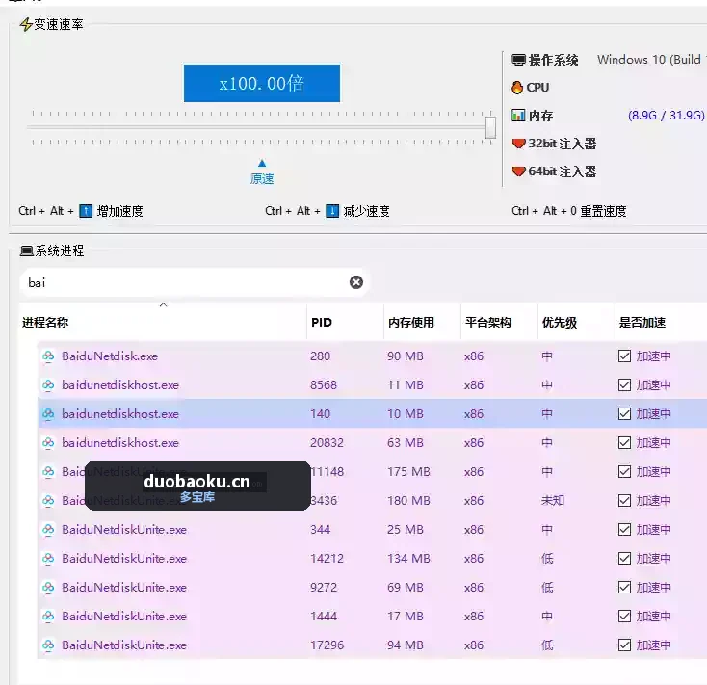Viewport: 707px width, 685px height.
Task: Uncheck acceleration for BaiduNetdiskUnite.exe PID 9272
Action: coord(624,587)
